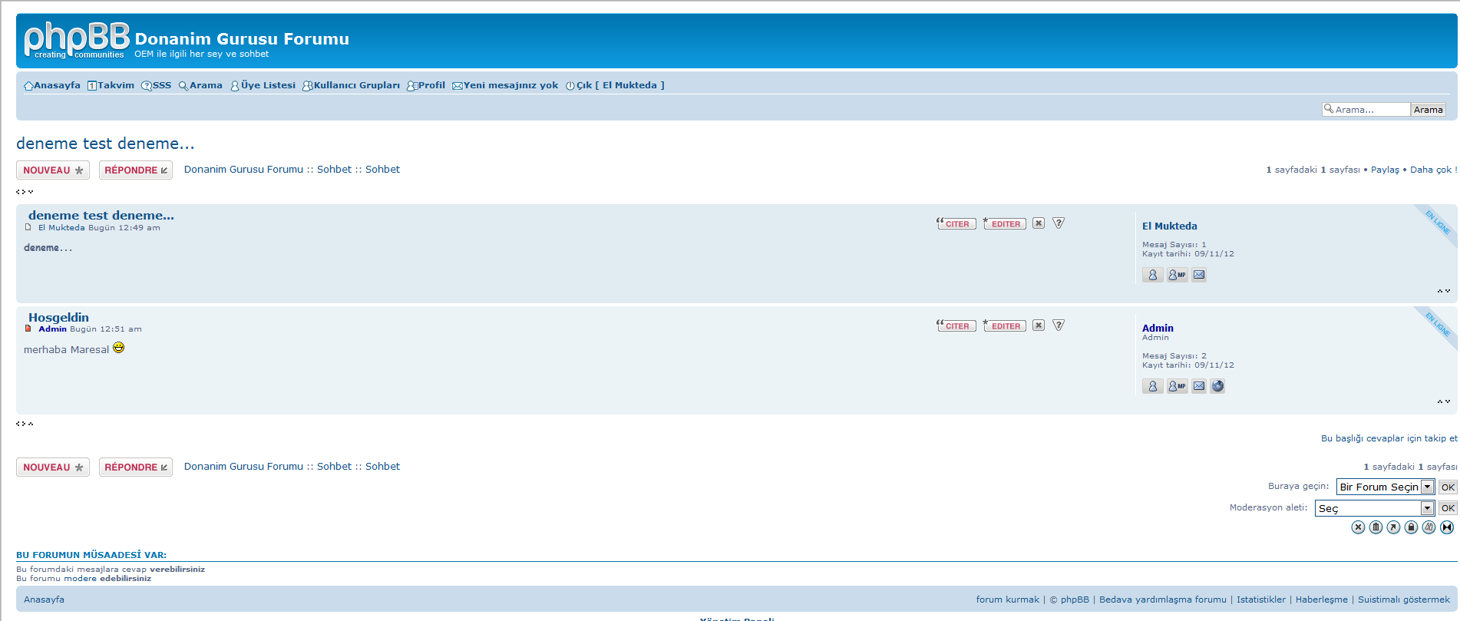This screenshot has height=621, width=1460.
Task: Email Admin via envelope icon
Action: 1199,386
